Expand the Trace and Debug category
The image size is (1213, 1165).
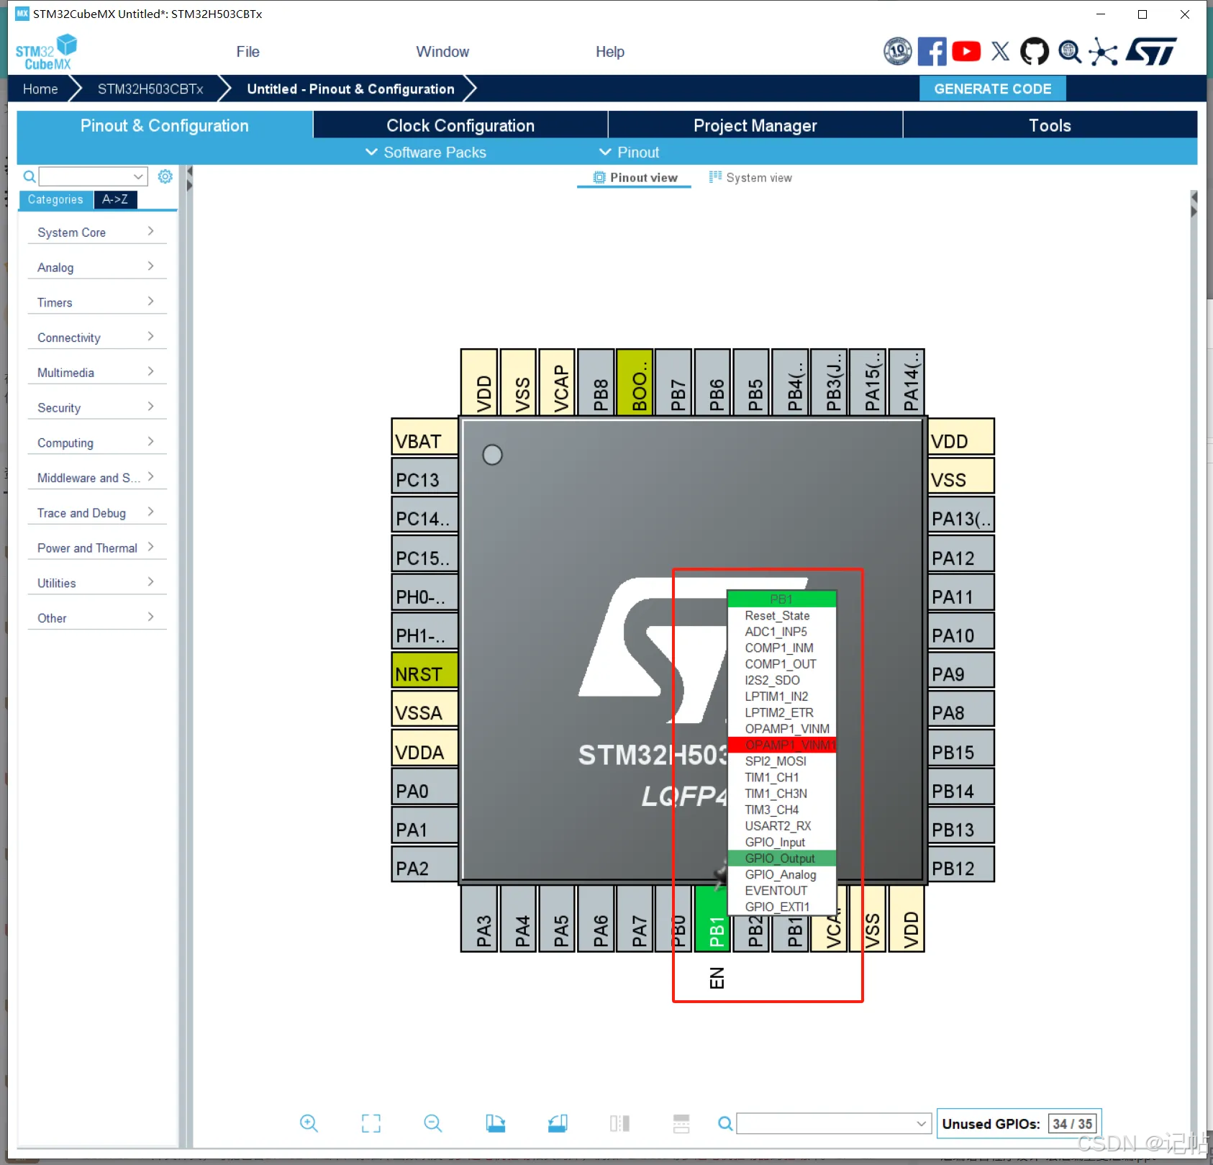point(96,513)
